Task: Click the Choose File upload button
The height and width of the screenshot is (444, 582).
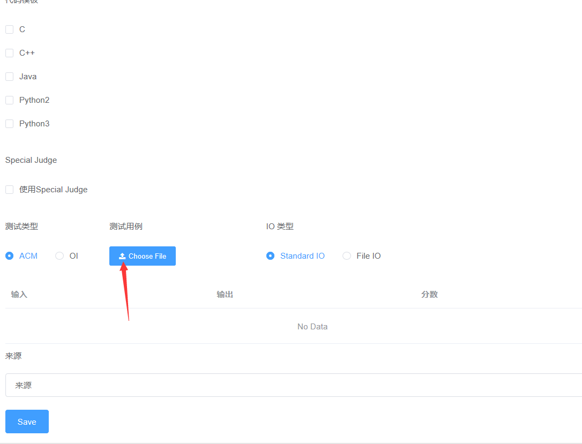Action: 143,256
